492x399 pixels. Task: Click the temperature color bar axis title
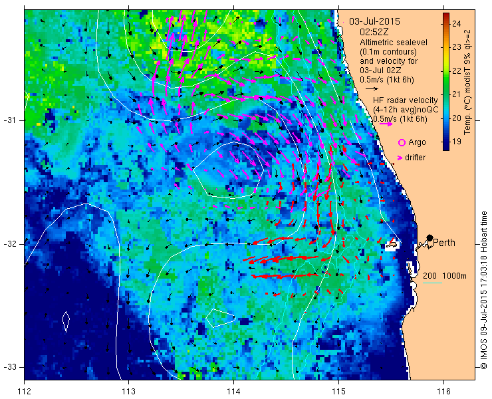[x=468, y=82]
